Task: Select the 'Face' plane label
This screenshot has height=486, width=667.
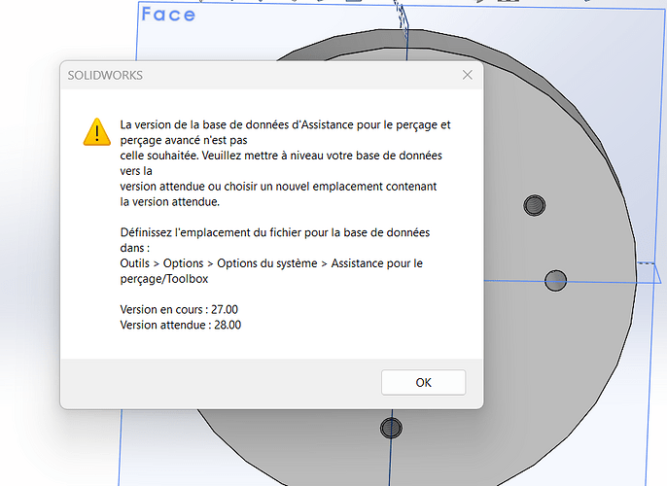Action: click(168, 14)
